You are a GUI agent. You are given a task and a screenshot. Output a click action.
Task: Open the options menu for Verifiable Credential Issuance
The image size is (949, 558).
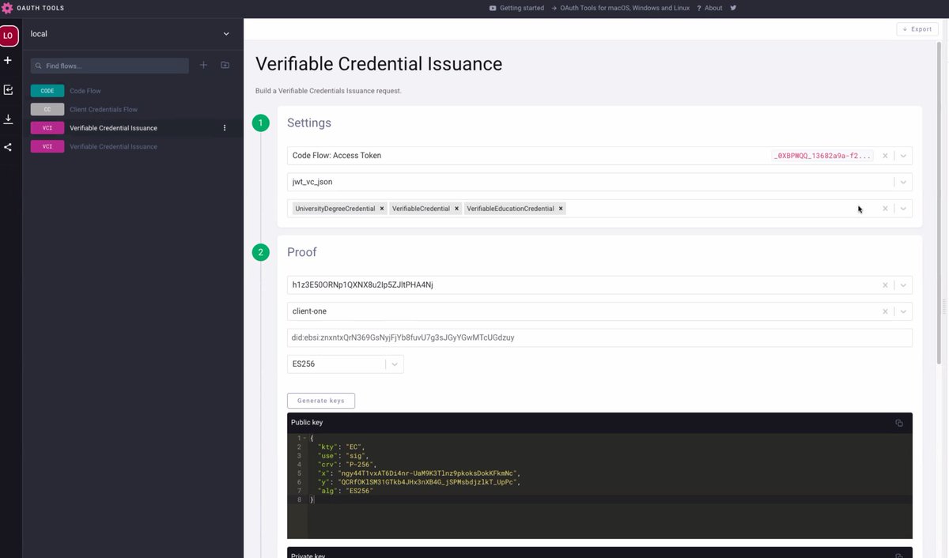click(225, 127)
